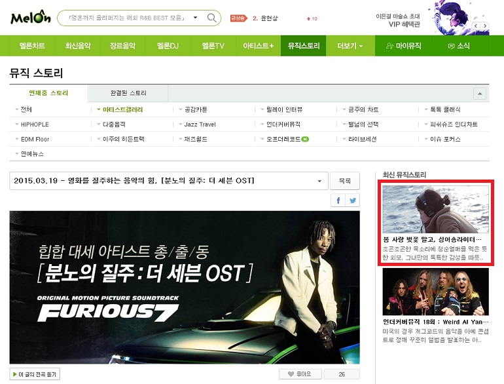Viewport: 504px width, 384px height.
Task: Click the Melon logo
Action: (31, 18)
